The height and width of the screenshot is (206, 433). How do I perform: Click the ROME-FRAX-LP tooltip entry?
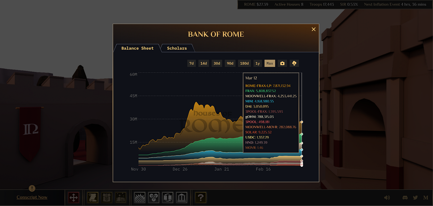tap(268, 86)
